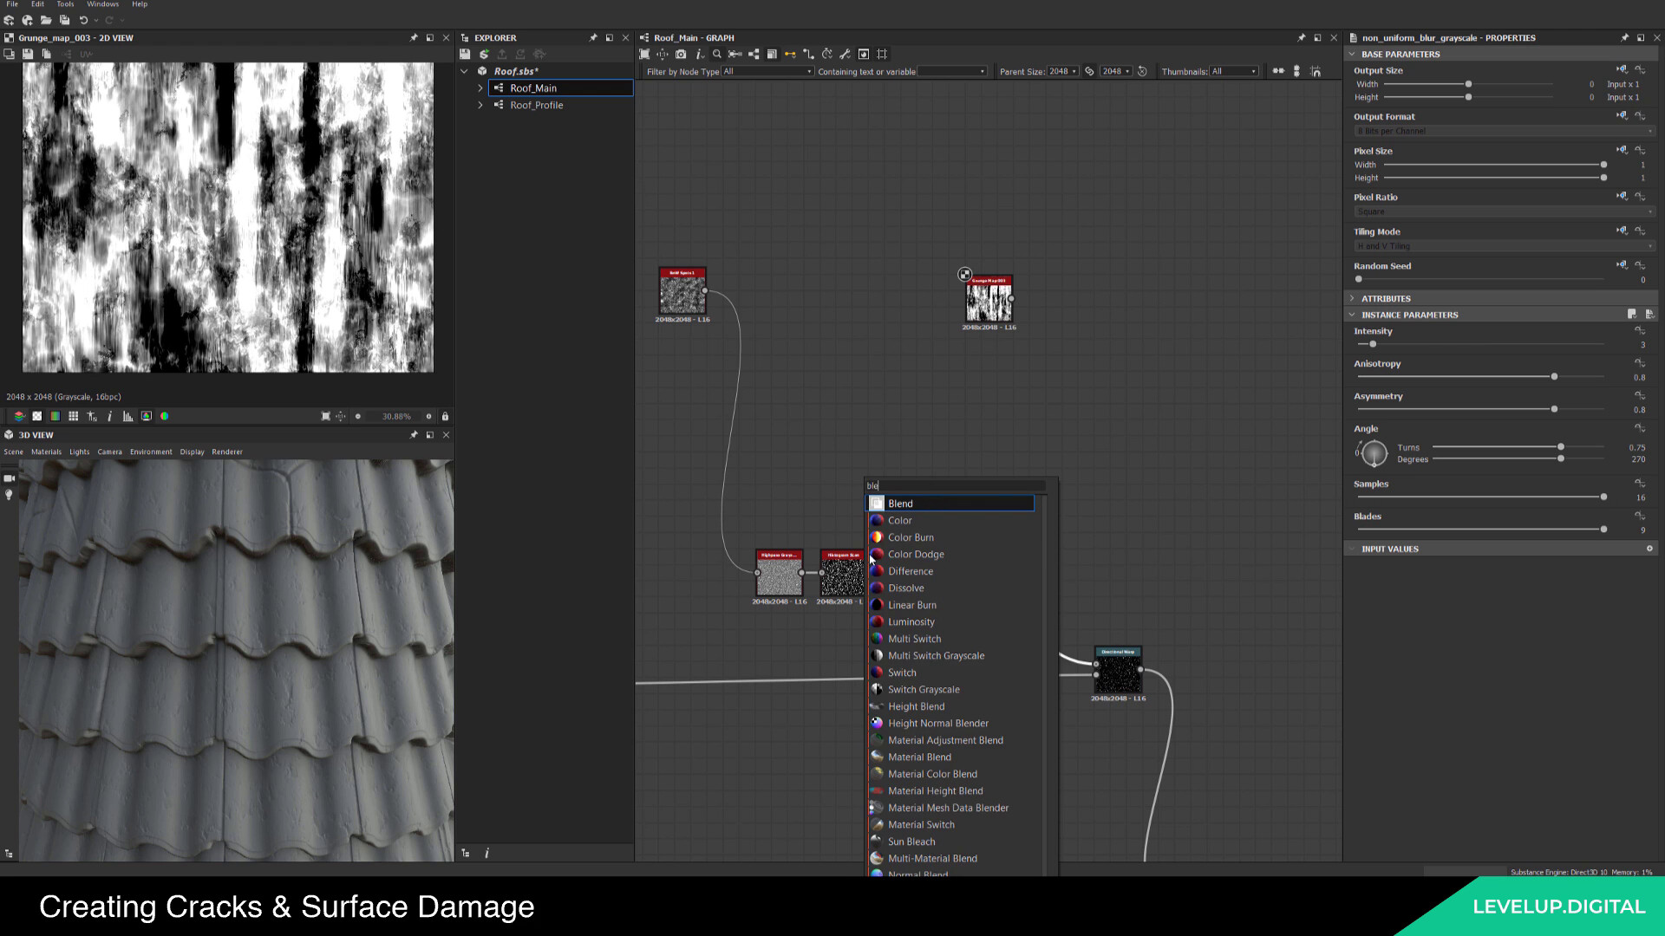Click the fit-view icon in graph toolbar
This screenshot has height=936, width=1665.
click(644, 54)
